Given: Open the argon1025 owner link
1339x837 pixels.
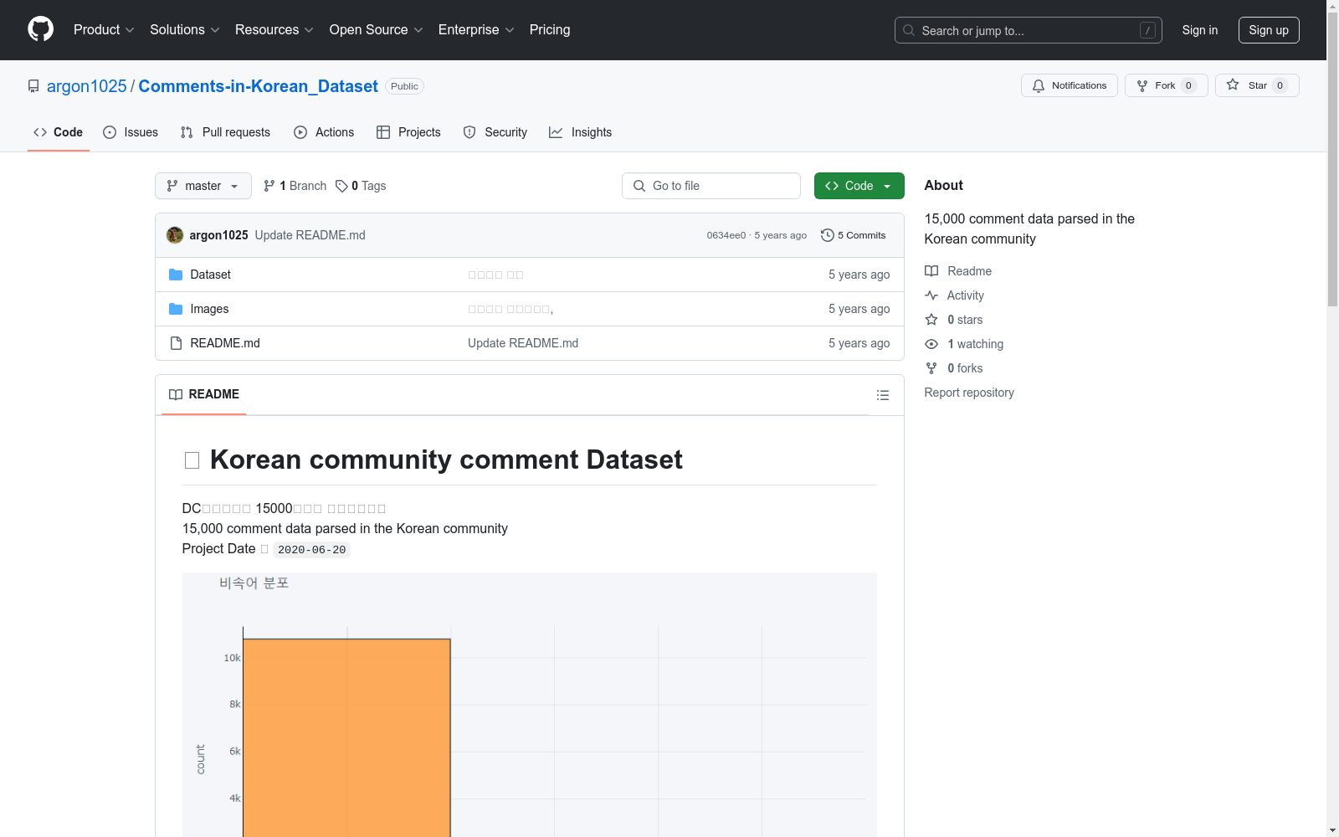Looking at the screenshot, I should coord(87,86).
